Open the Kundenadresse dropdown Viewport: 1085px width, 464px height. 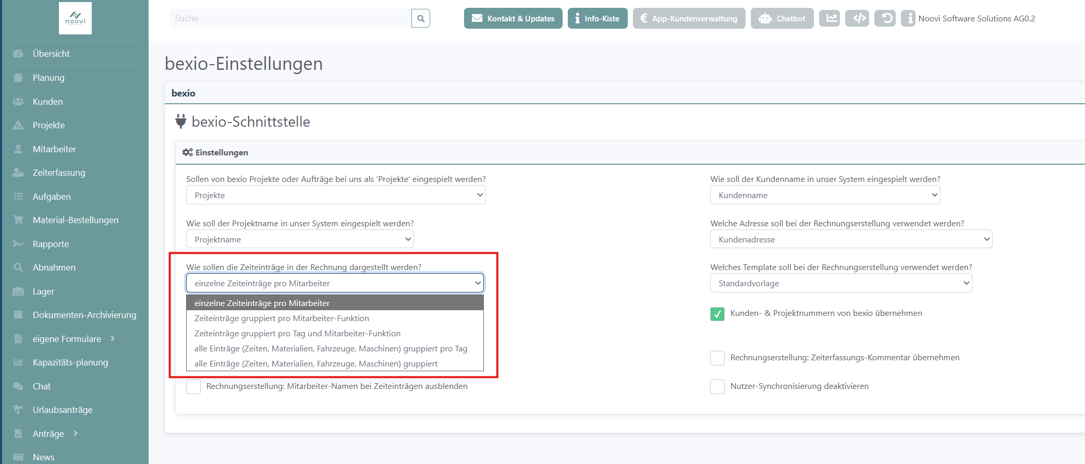[851, 239]
